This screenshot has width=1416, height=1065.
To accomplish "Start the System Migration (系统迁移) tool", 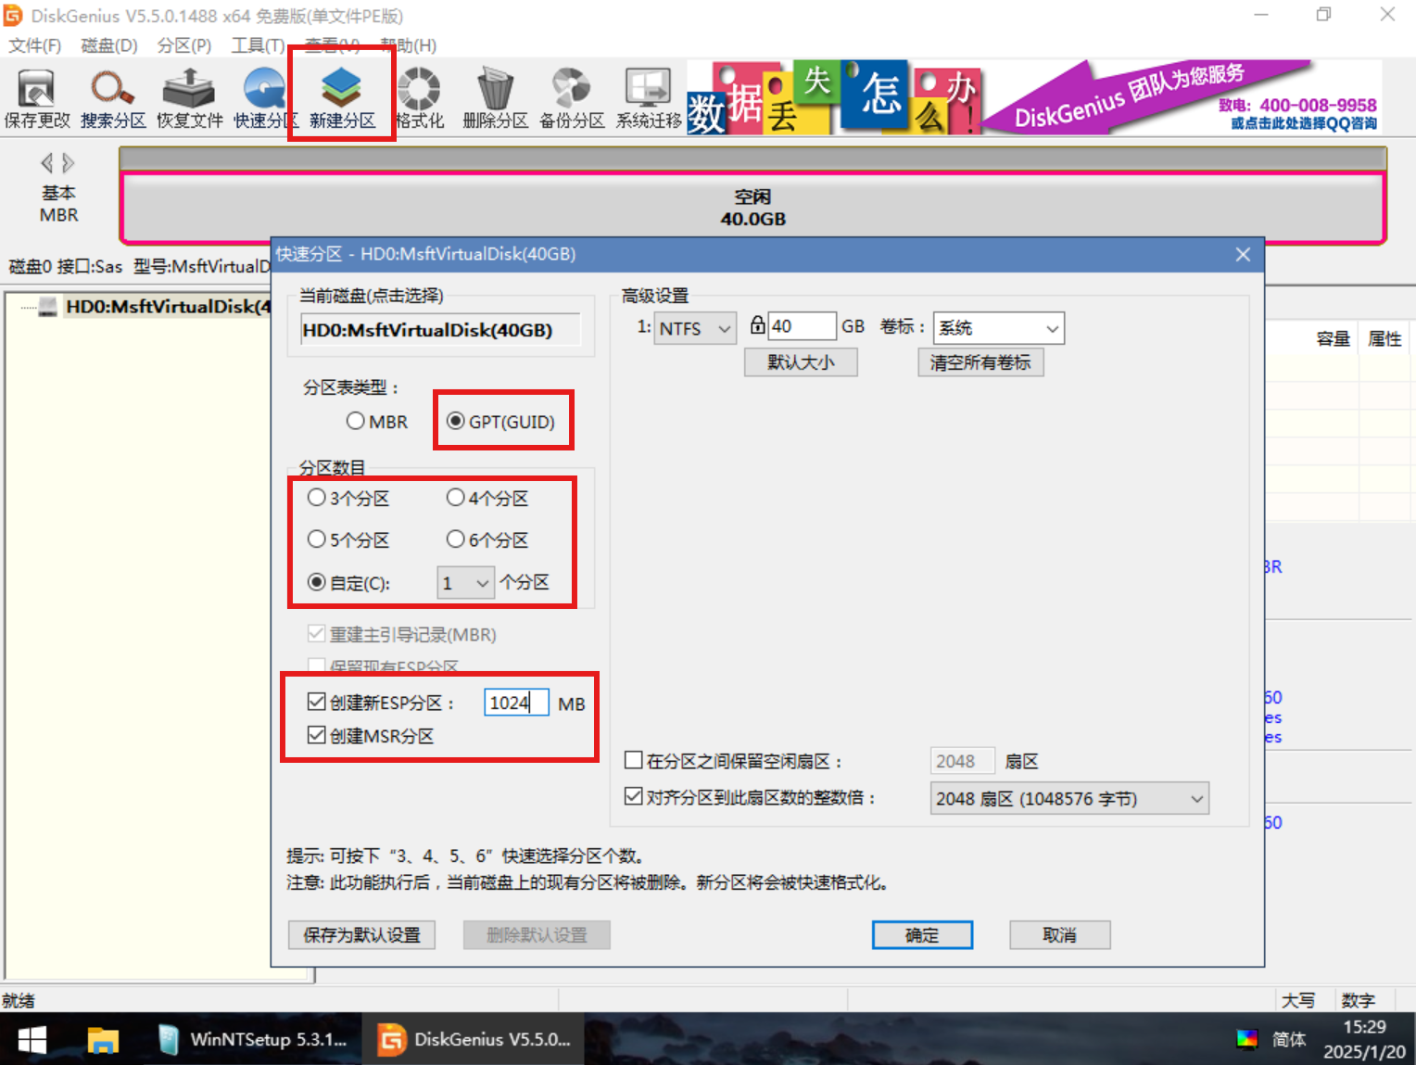I will point(649,98).
